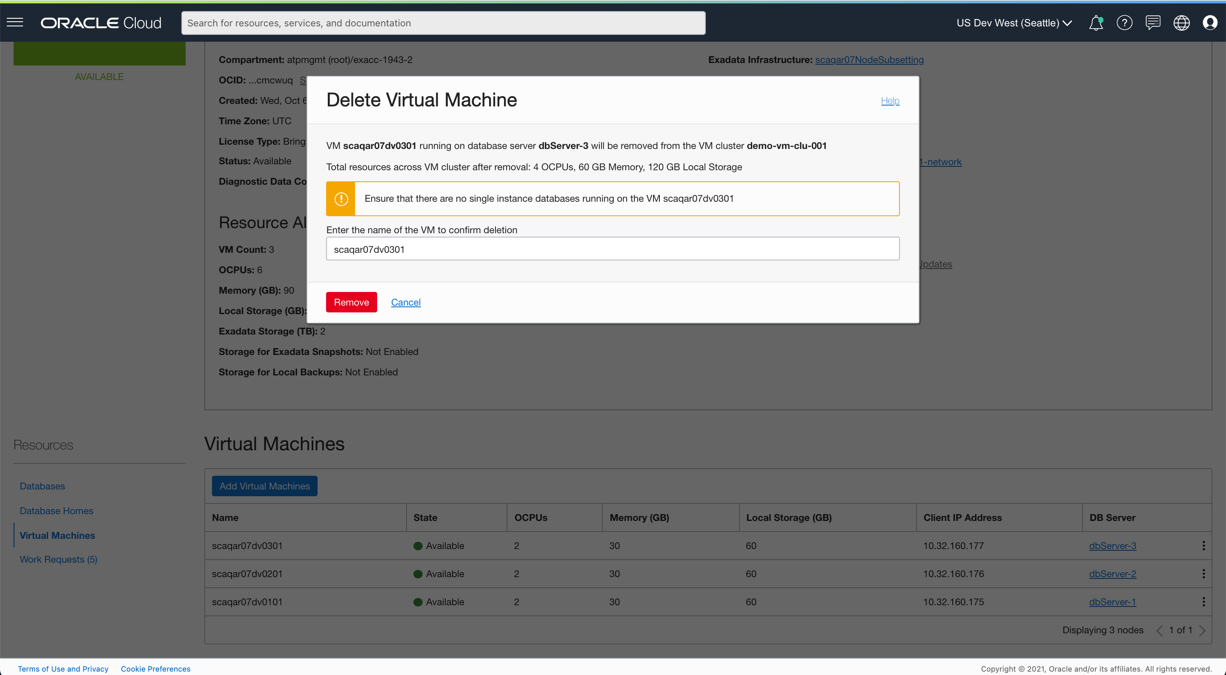The width and height of the screenshot is (1226, 675).
Task: Open actions menu for scaqar07dv0301 row
Action: click(x=1203, y=546)
